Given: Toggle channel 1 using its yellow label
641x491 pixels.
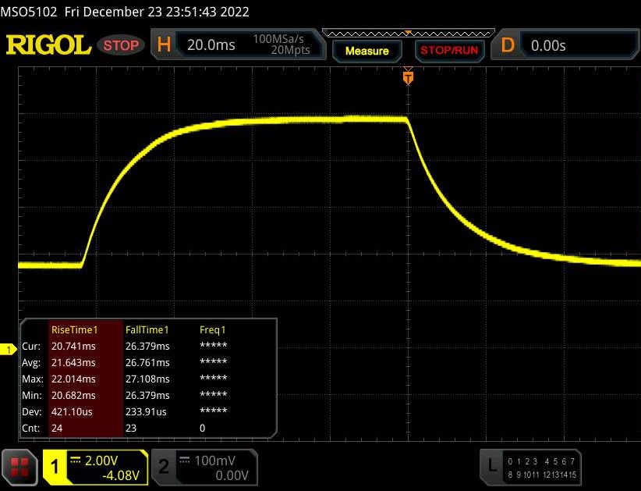Looking at the screenshot, I should [x=55, y=468].
